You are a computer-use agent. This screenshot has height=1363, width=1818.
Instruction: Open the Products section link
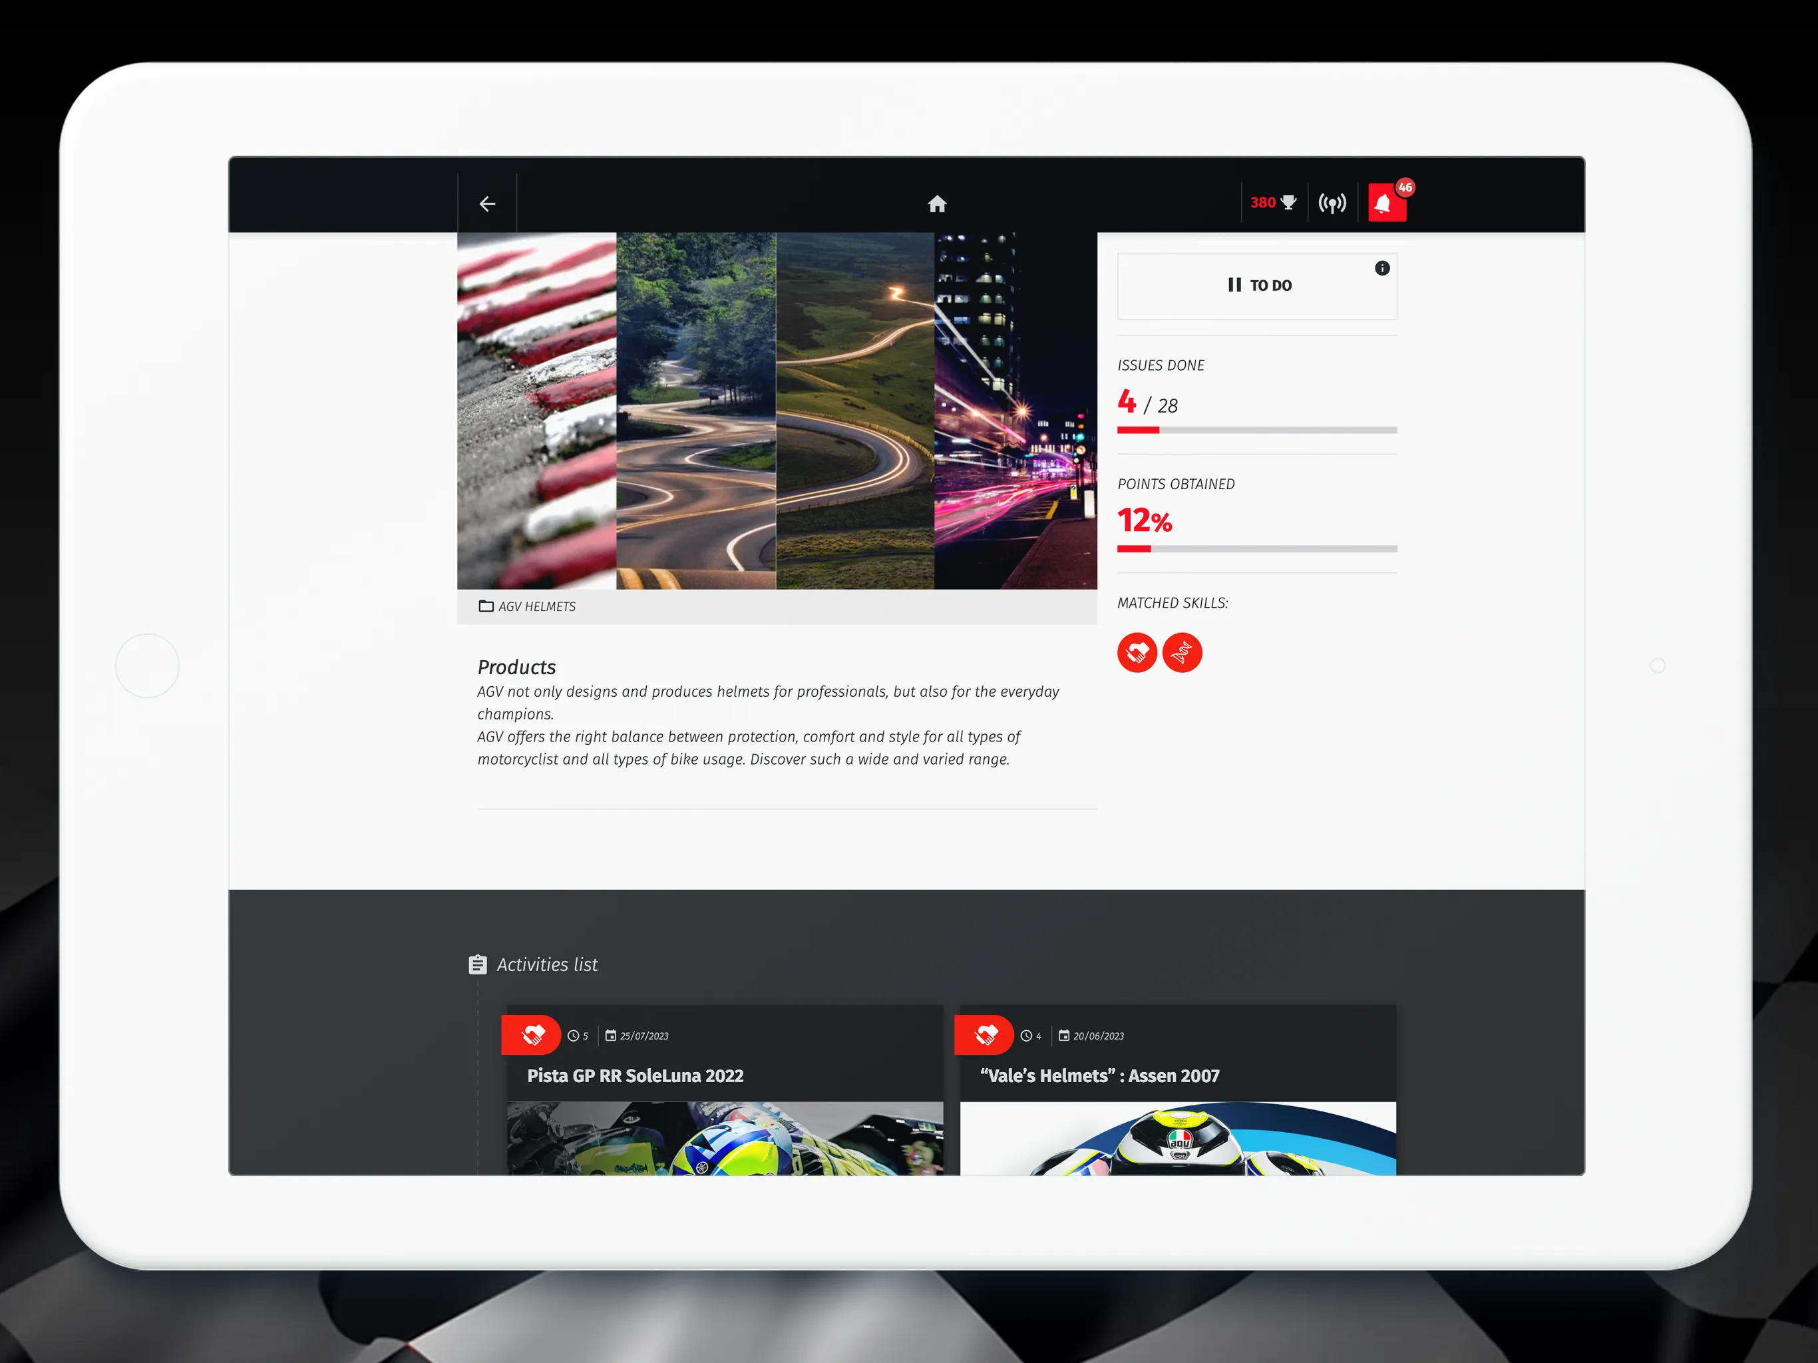(x=518, y=666)
